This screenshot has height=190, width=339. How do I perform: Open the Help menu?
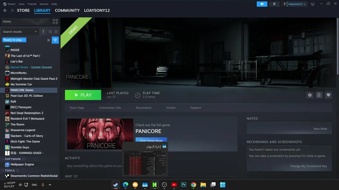pyautogui.click(x=54, y=4)
